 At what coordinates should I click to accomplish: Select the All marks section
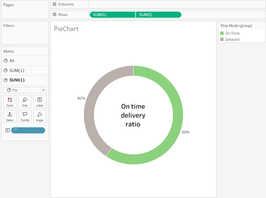point(25,60)
